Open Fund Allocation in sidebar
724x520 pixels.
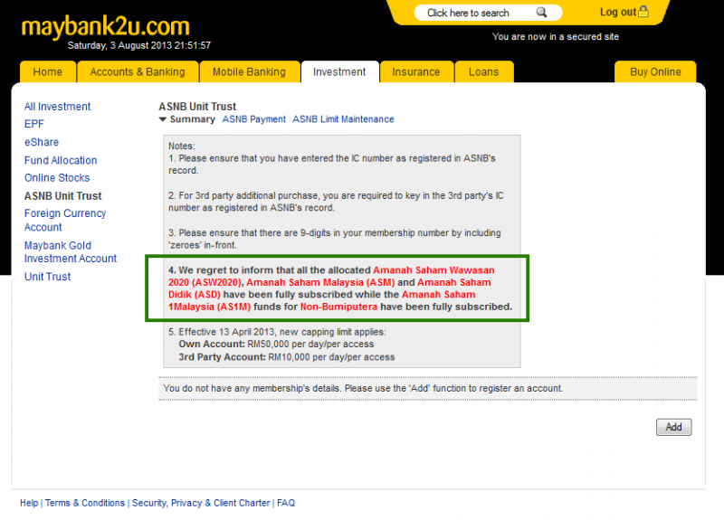coord(61,160)
